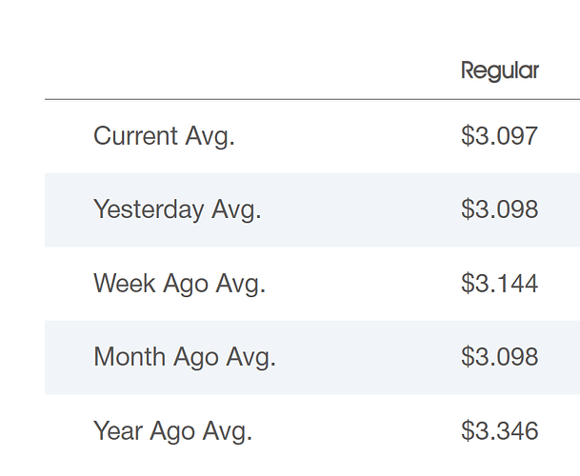Click the current regular price $3.097
This screenshot has width=580, height=476.
click(x=499, y=136)
